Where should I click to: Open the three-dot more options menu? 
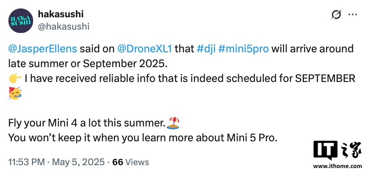click(x=353, y=14)
